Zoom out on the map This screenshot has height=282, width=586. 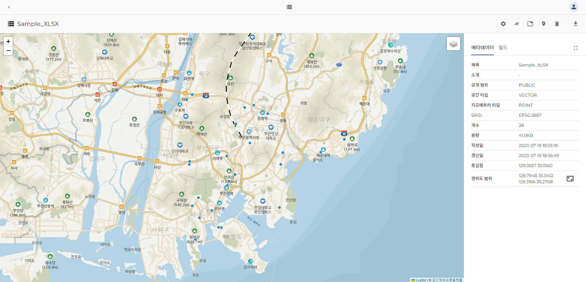(8, 51)
